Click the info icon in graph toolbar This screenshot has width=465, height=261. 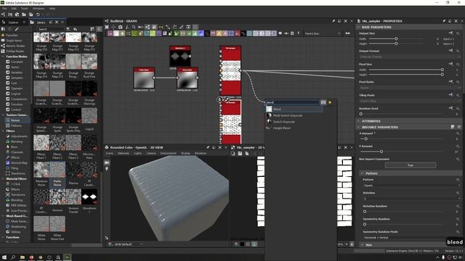[127, 27]
